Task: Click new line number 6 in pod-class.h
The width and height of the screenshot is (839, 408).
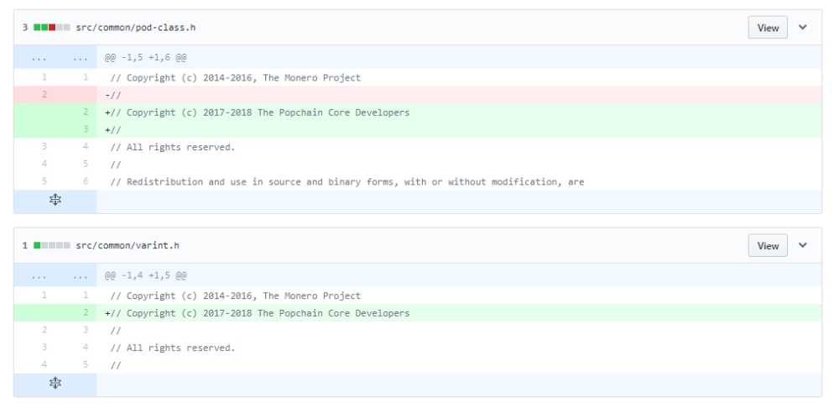Action: (x=85, y=181)
